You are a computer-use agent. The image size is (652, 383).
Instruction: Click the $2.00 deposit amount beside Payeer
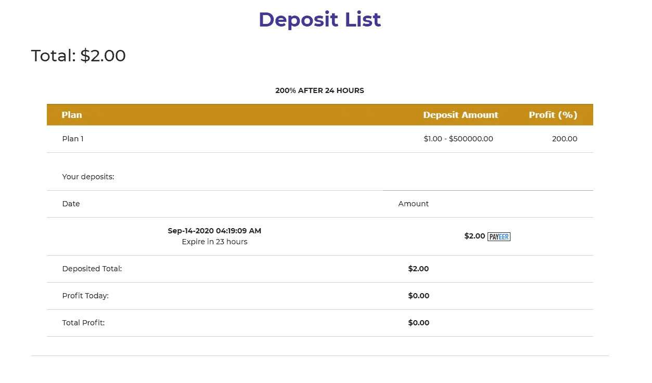[475, 236]
